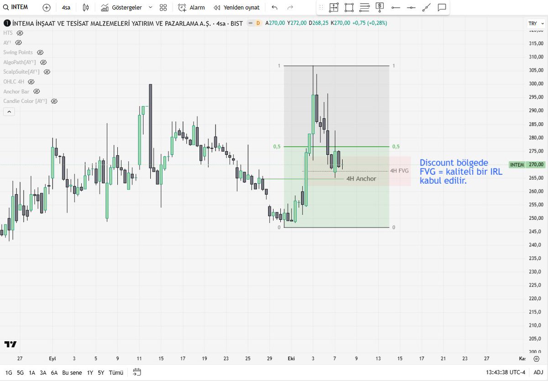Grab the drawing toolbar drag handle
Image resolution: width=548 pixels, height=381 pixels.
[321, 7]
